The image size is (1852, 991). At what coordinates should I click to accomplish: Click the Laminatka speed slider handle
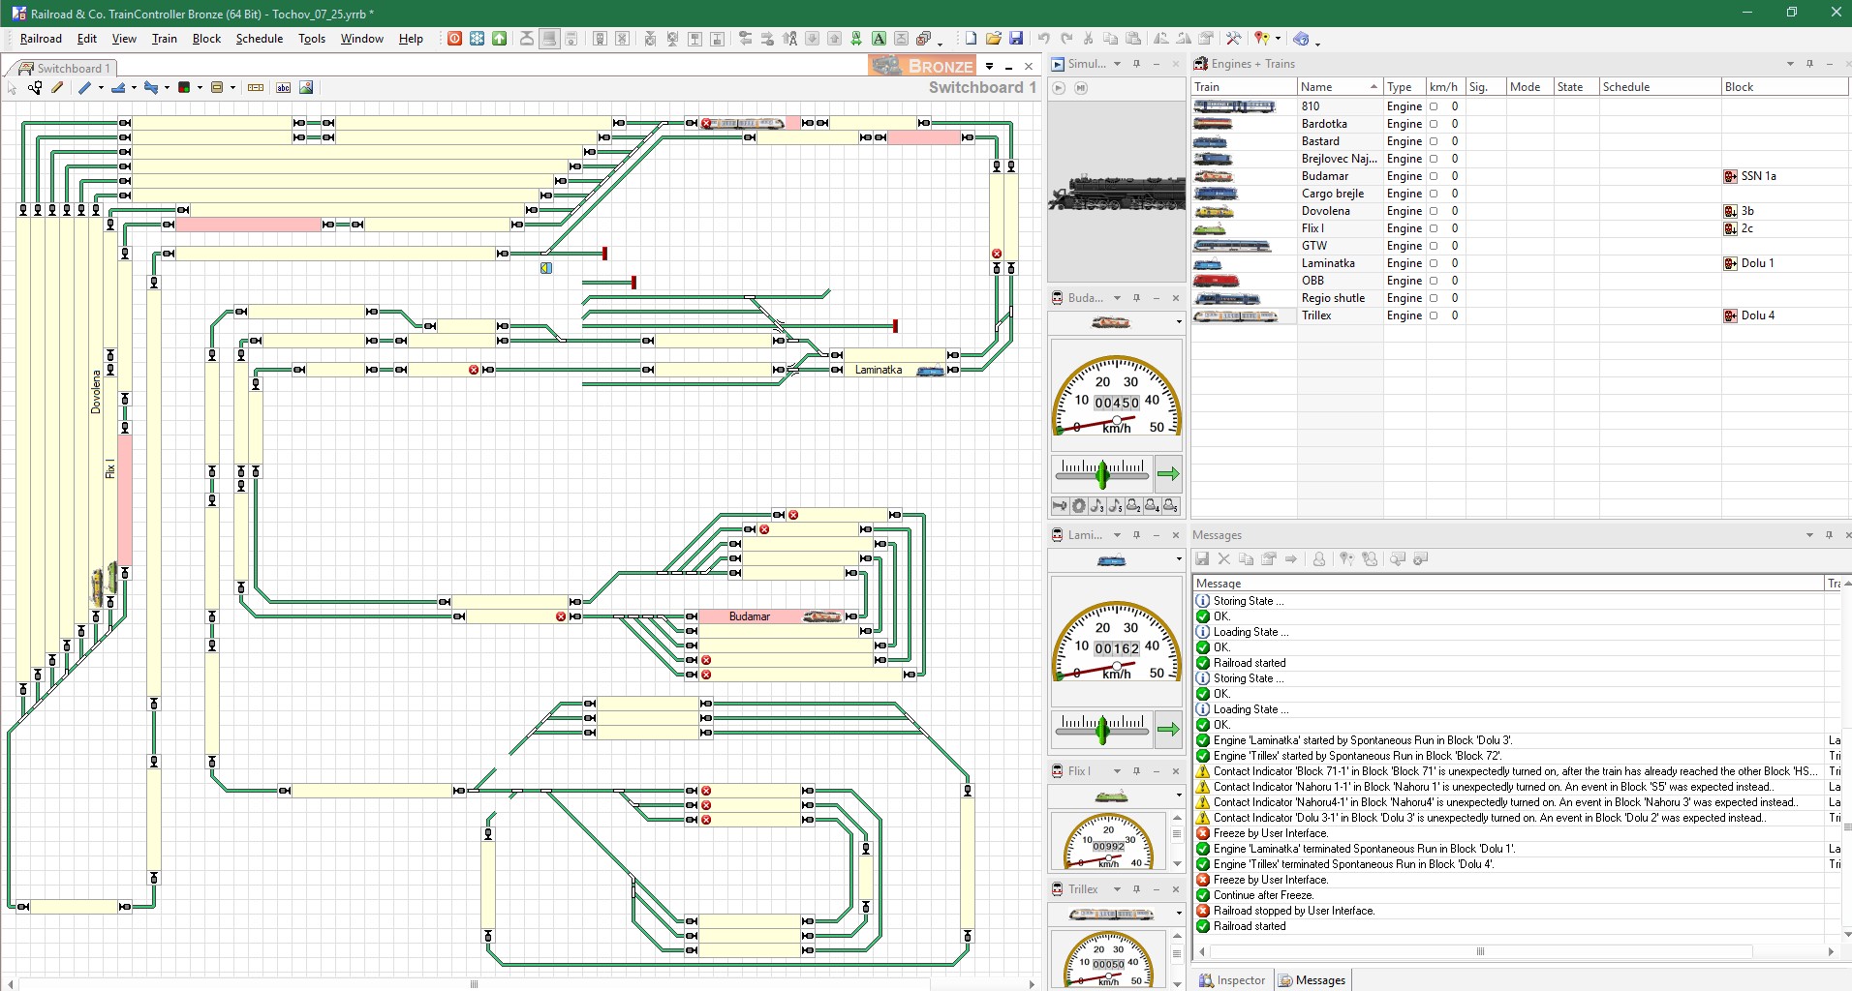1101,729
